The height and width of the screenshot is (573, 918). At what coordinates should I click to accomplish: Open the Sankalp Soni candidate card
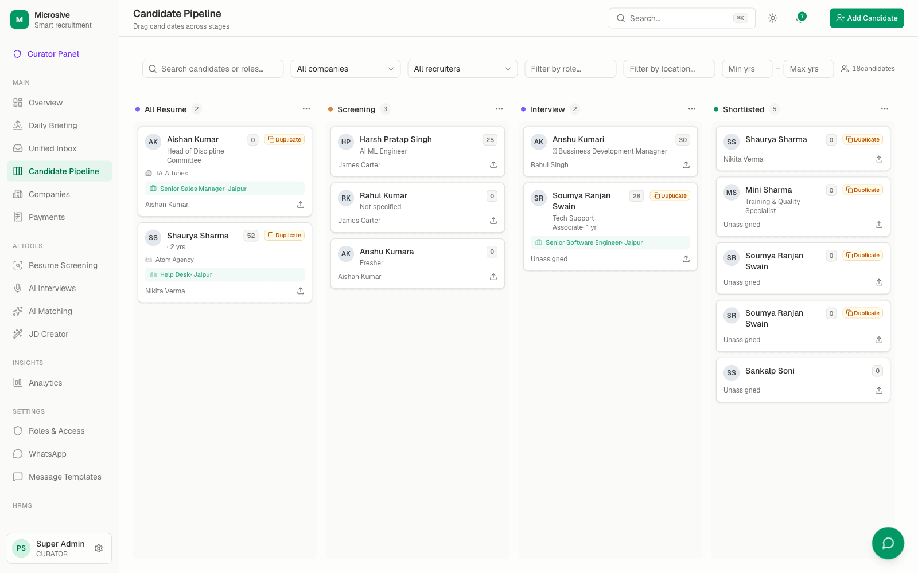(x=803, y=380)
